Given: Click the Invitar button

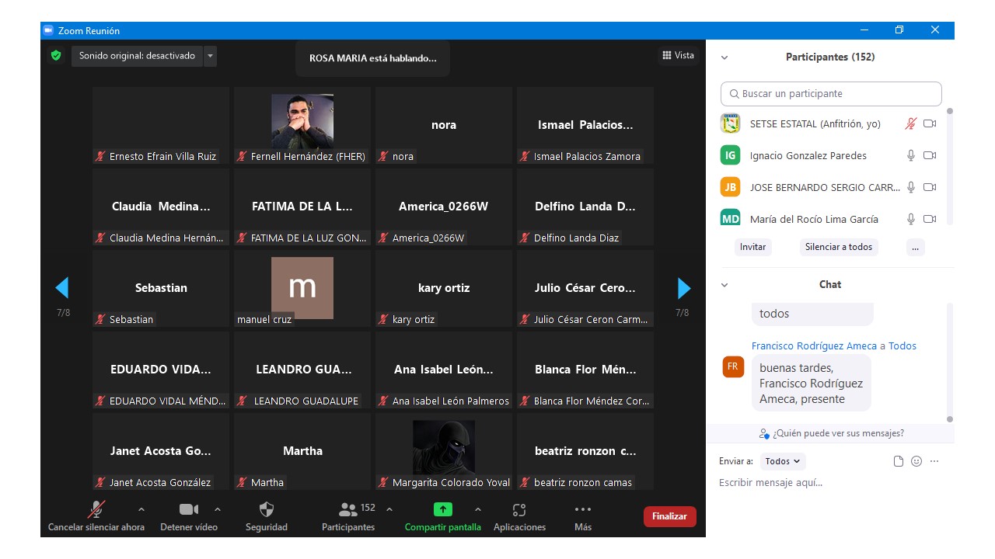Looking at the screenshot, I should tap(752, 247).
